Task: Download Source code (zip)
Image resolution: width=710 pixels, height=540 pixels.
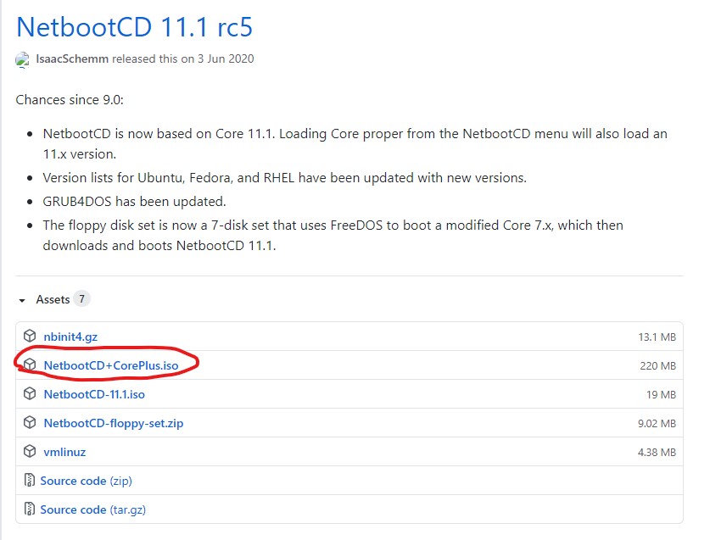Action: point(86,481)
